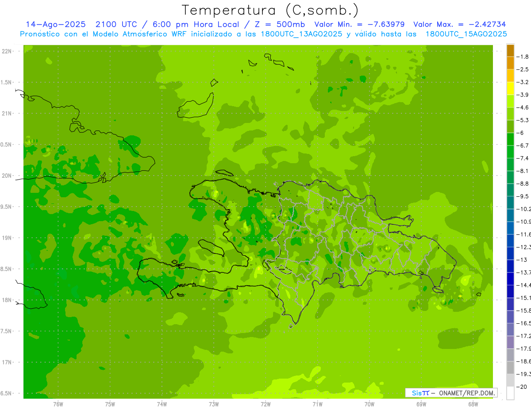Pick the yellow swatch between -3.2 and -3.9
531x410 pixels.
coord(510,88)
